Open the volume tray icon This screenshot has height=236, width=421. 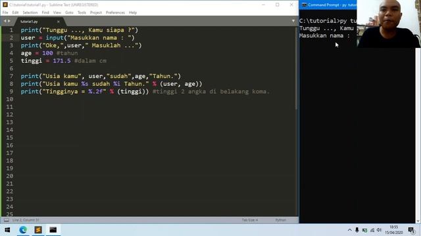(x=379, y=230)
